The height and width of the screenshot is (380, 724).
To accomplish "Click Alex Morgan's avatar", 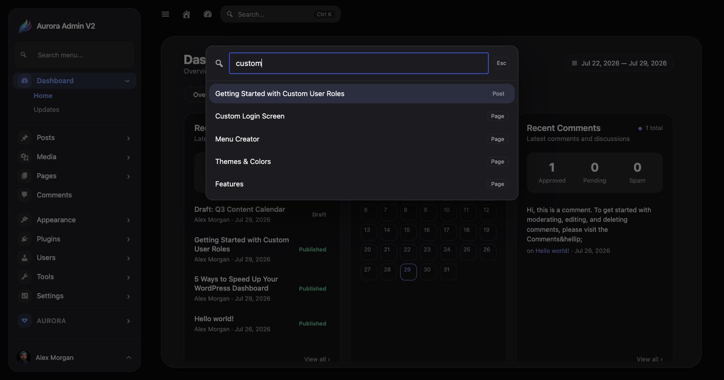I will 23,358.
